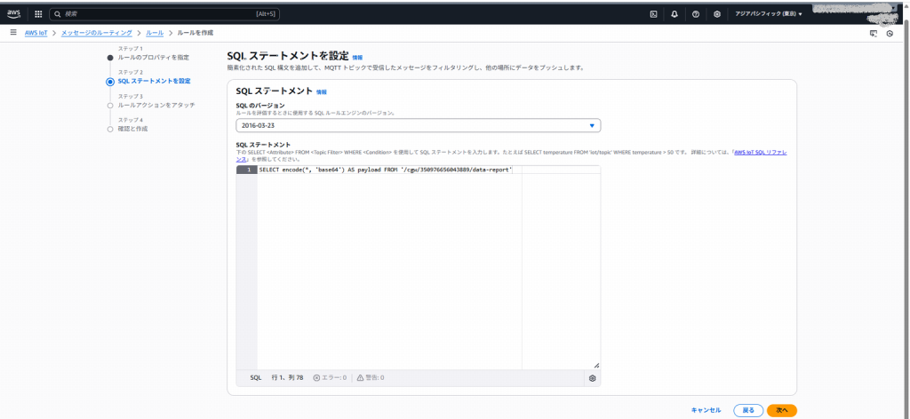Open the notifications bell
The image size is (910, 419).
coord(675,14)
